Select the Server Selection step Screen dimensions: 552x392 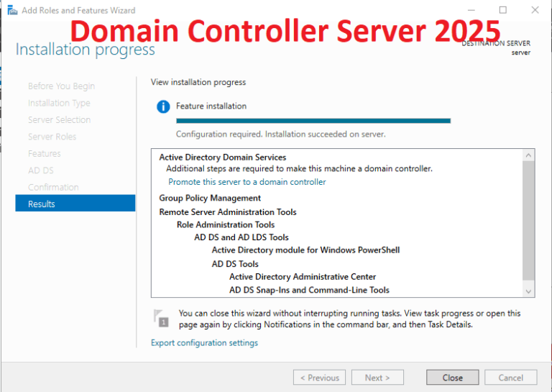59,119
